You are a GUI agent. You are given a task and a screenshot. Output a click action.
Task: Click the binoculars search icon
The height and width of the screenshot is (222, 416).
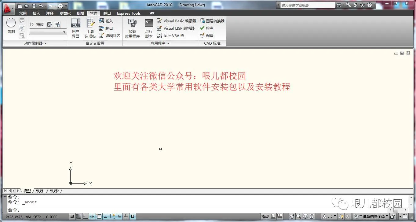click(339, 5)
